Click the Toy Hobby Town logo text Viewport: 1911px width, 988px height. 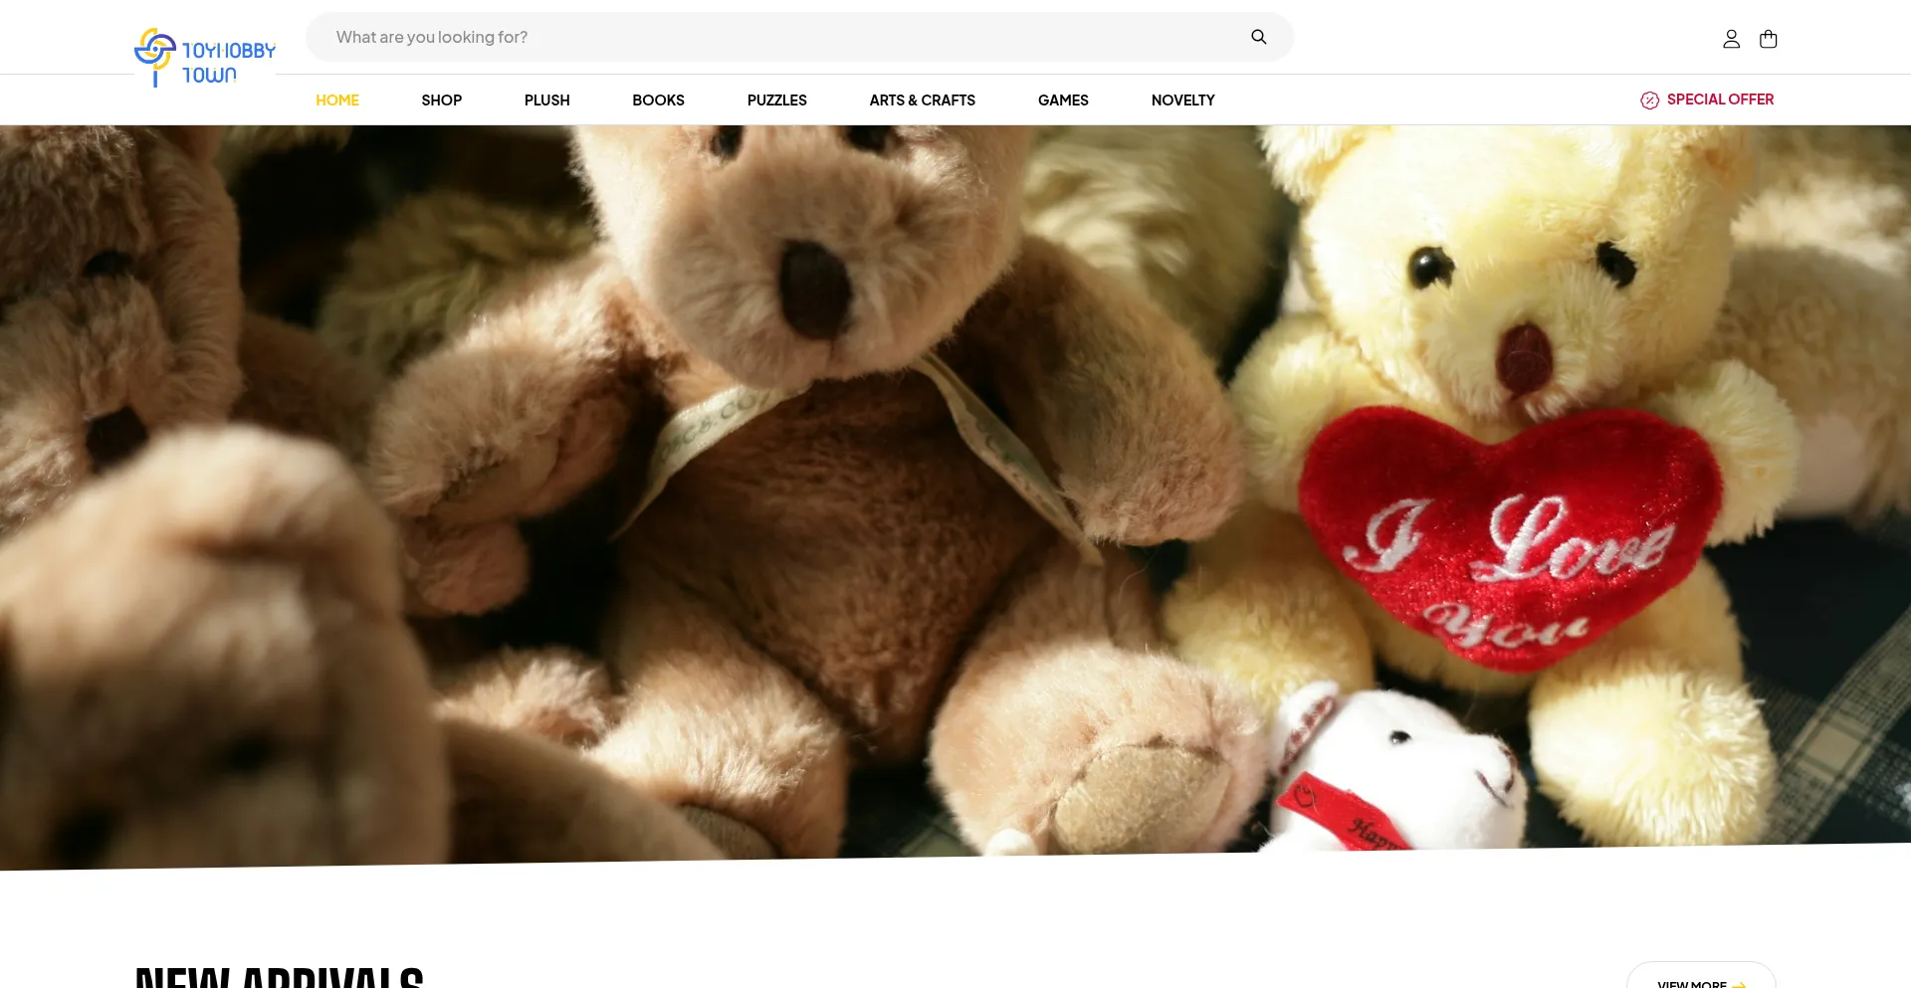(228, 62)
